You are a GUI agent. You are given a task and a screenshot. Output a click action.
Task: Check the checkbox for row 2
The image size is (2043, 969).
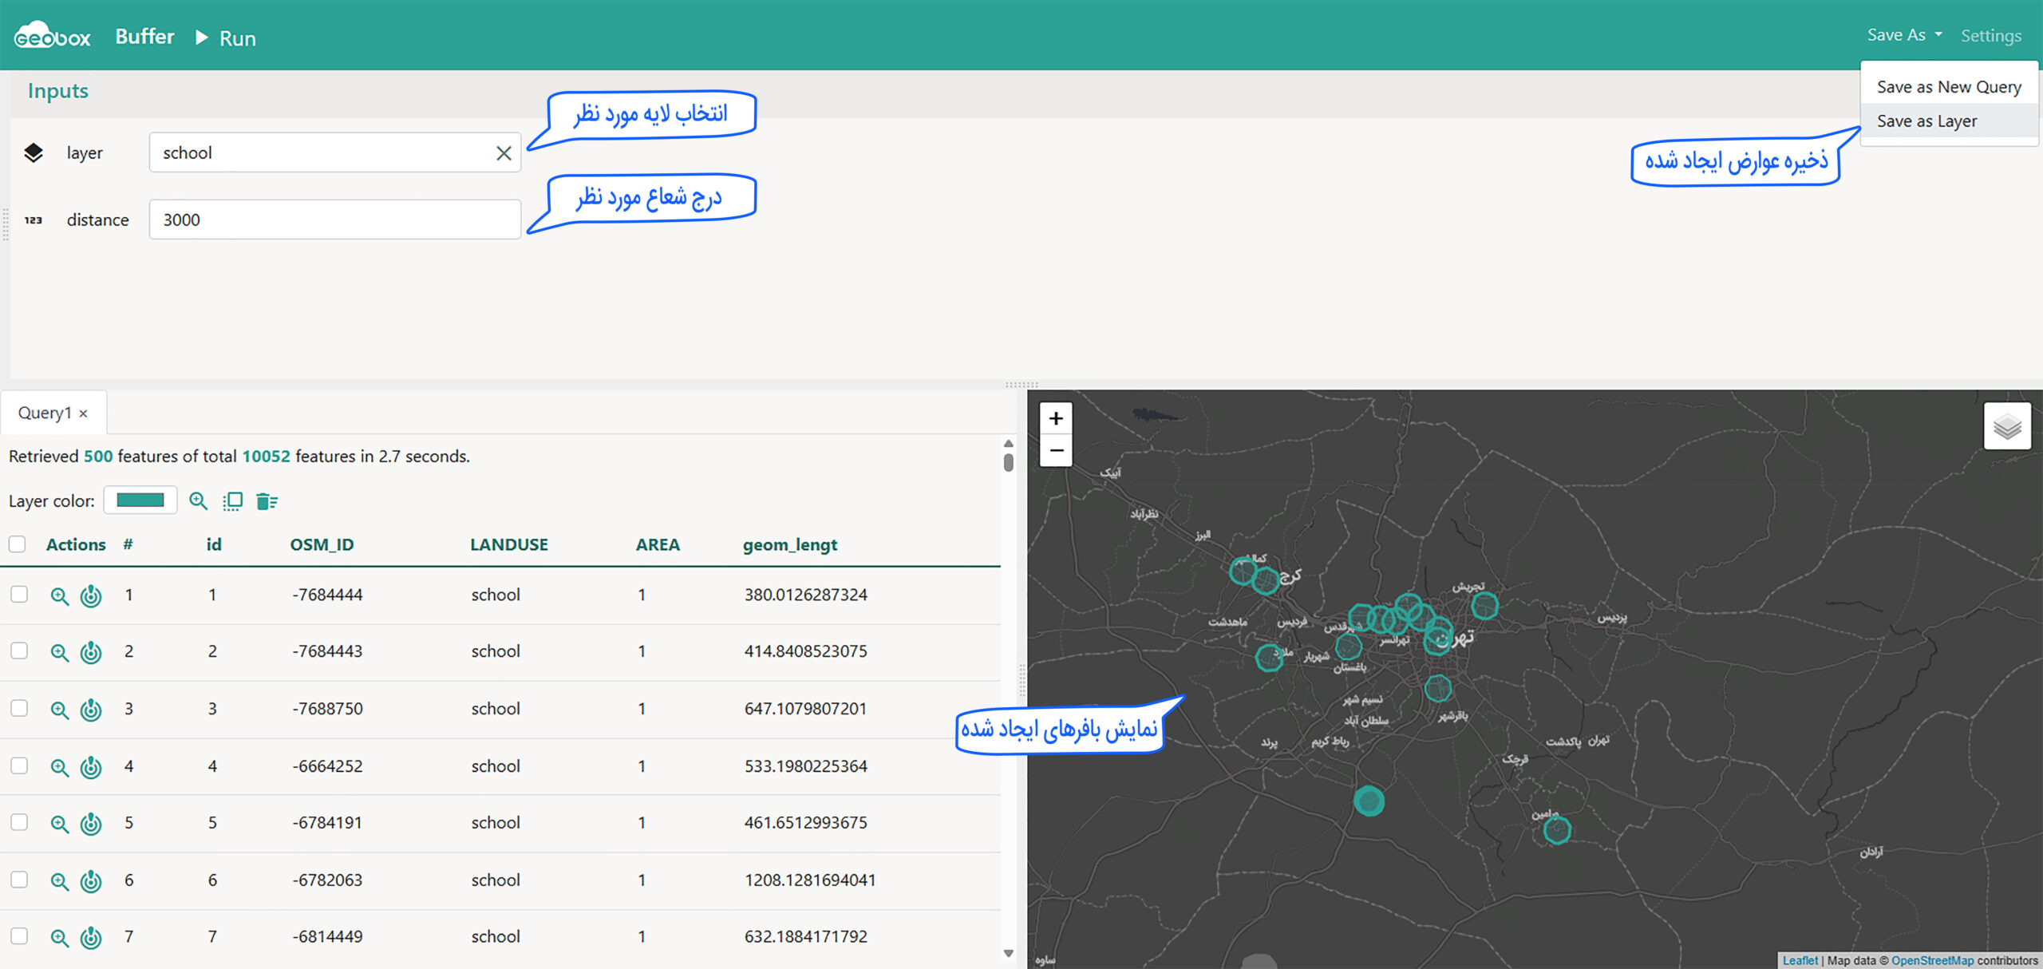click(19, 651)
